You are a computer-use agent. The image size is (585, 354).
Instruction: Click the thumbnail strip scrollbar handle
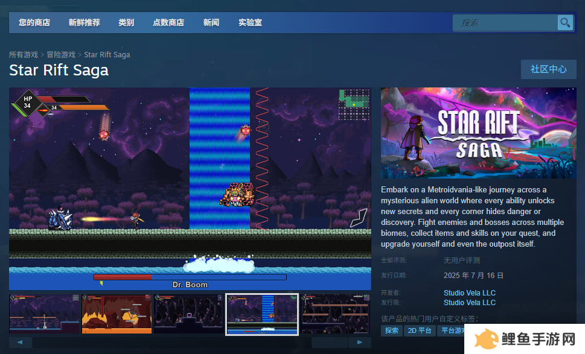pyautogui.click(x=330, y=342)
